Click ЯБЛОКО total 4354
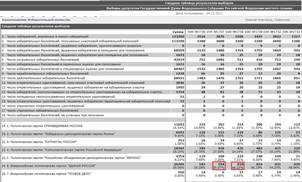This screenshot has height=182, width=302. 180,156
